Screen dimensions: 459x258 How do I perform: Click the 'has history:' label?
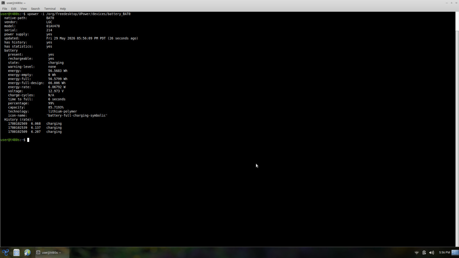[x=15, y=42]
